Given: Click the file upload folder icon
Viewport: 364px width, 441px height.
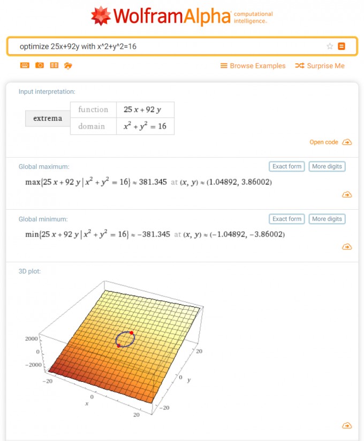Looking at the screenshot, I should (x=68, y=66).
